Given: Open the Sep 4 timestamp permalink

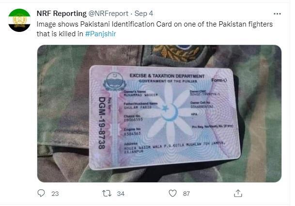Looking at the screenshot, I should [x=144, y=14].
